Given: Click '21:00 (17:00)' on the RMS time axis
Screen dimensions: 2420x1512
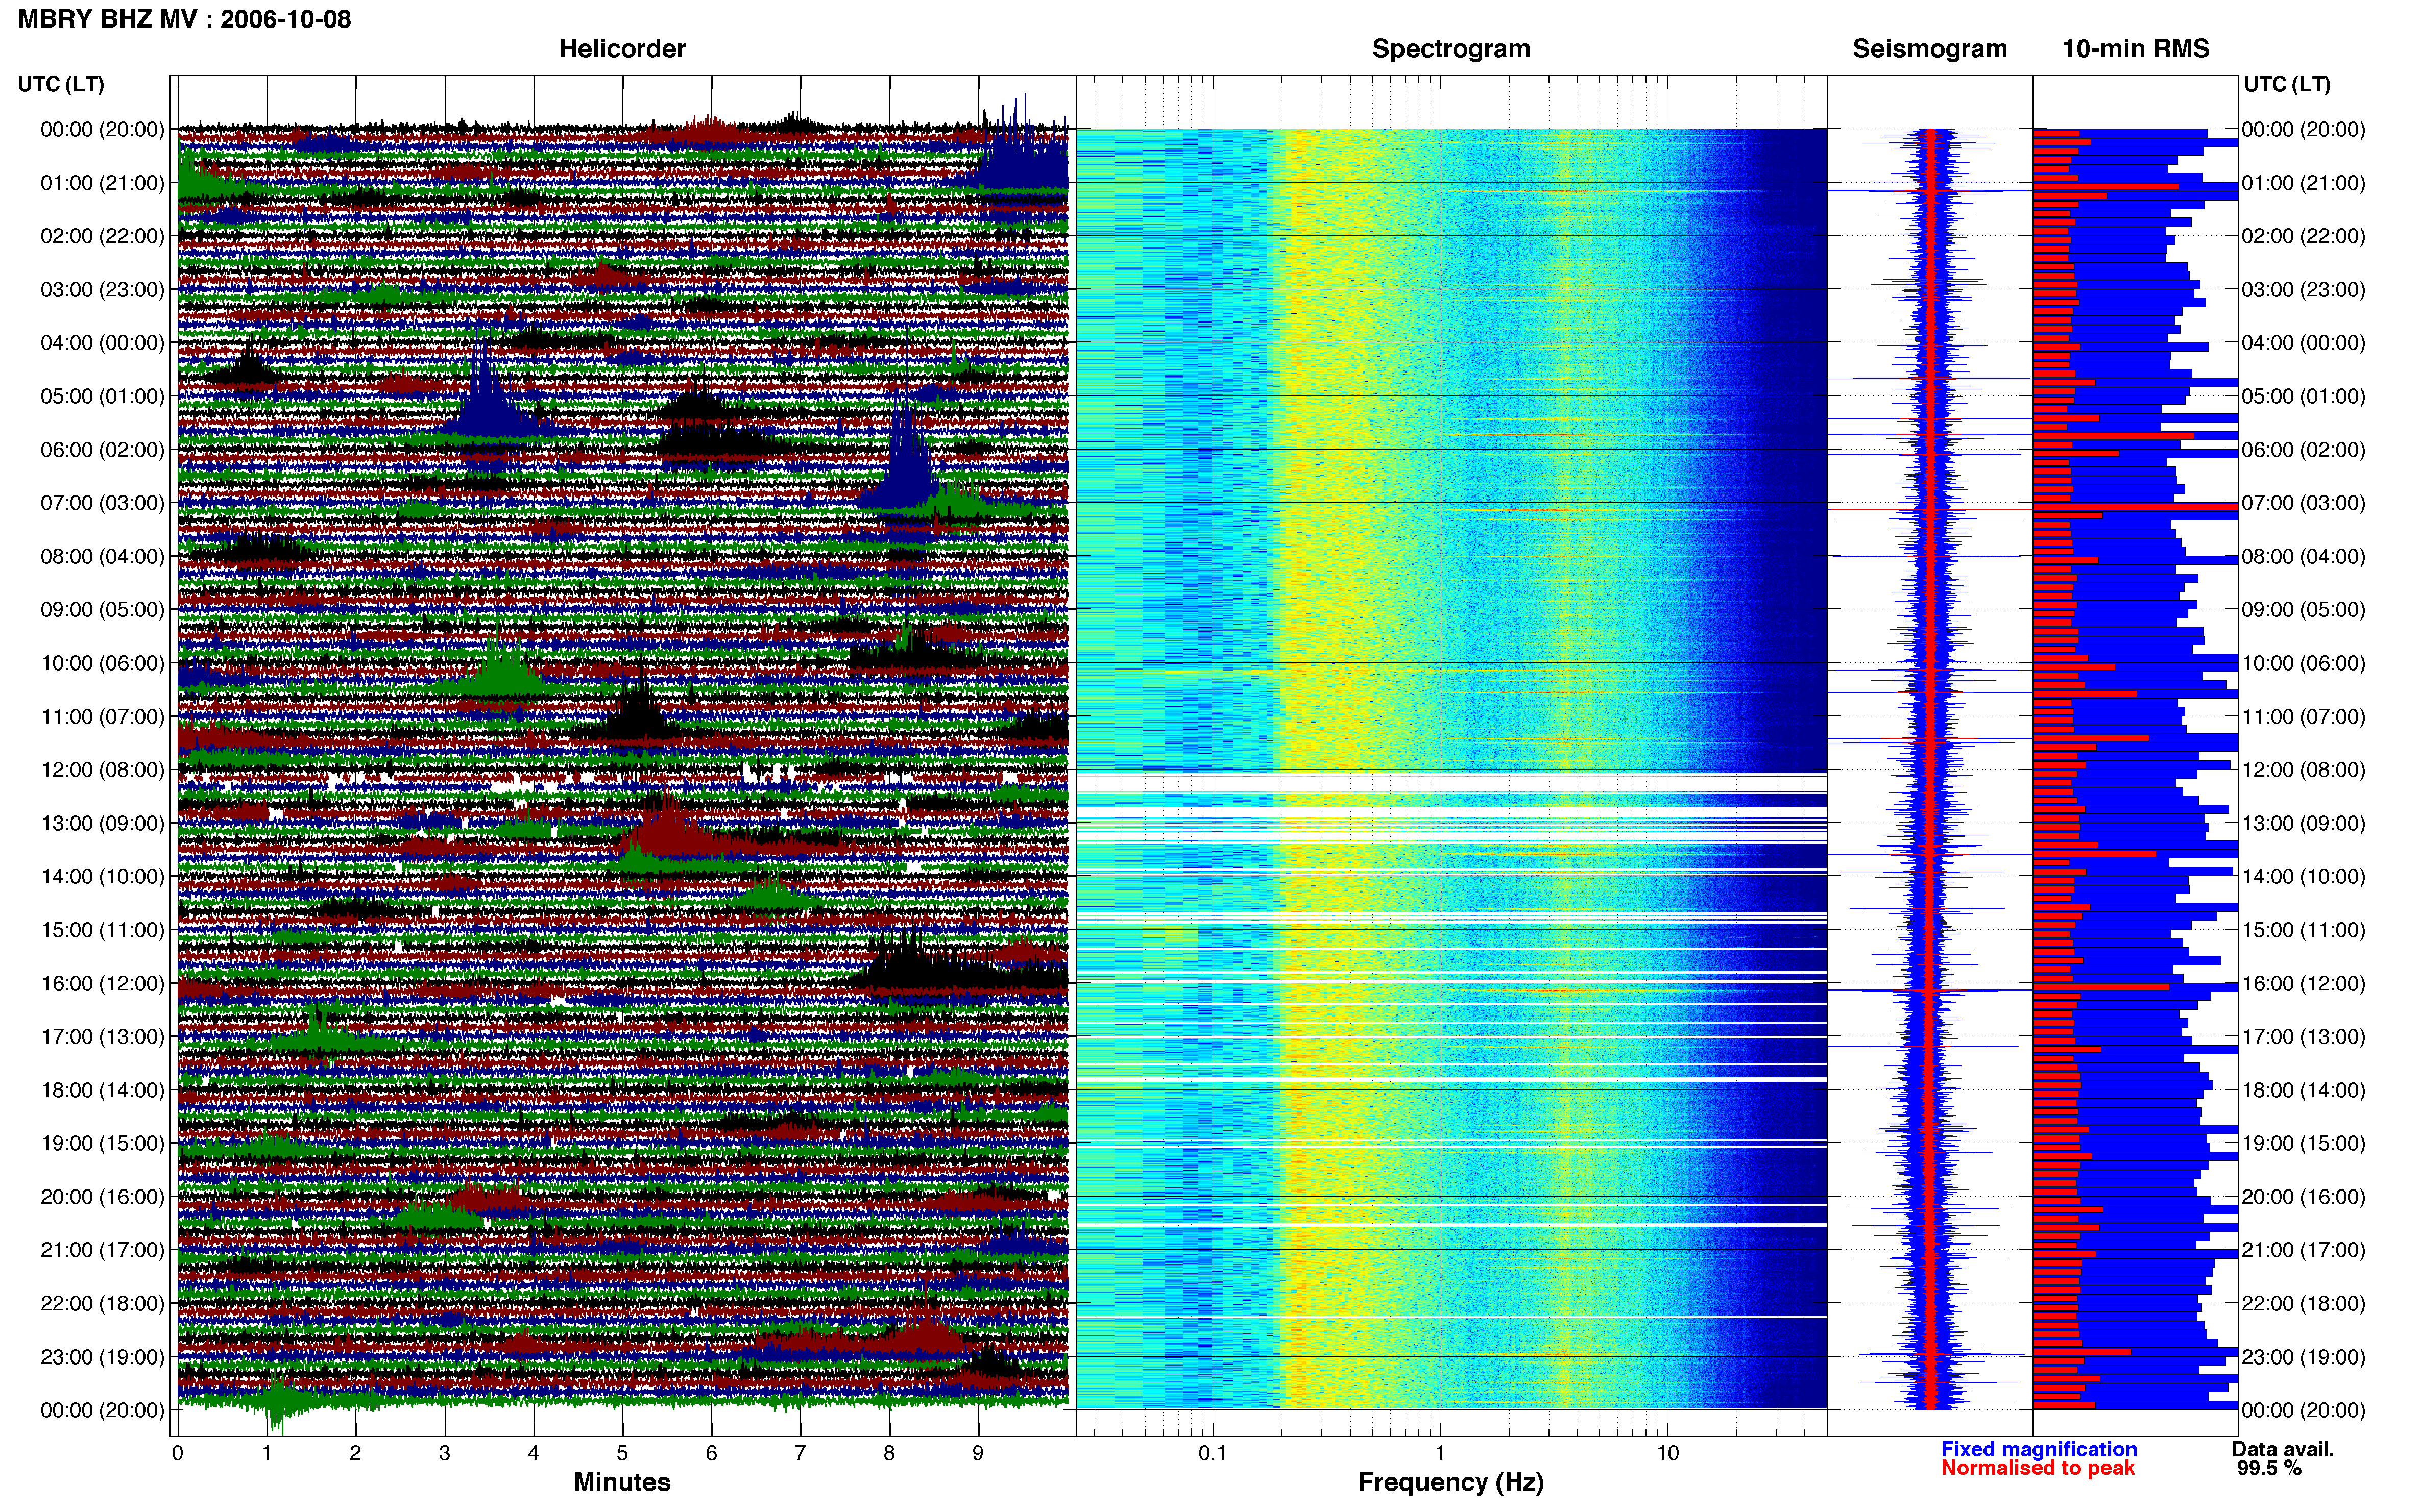Looking at the screenshot, I should [x=2303, y=1250].
